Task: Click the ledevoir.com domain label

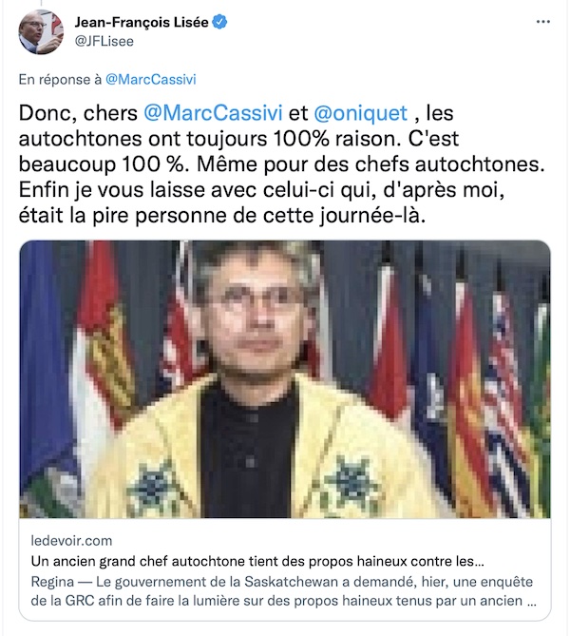Action: tap(72, 541)
